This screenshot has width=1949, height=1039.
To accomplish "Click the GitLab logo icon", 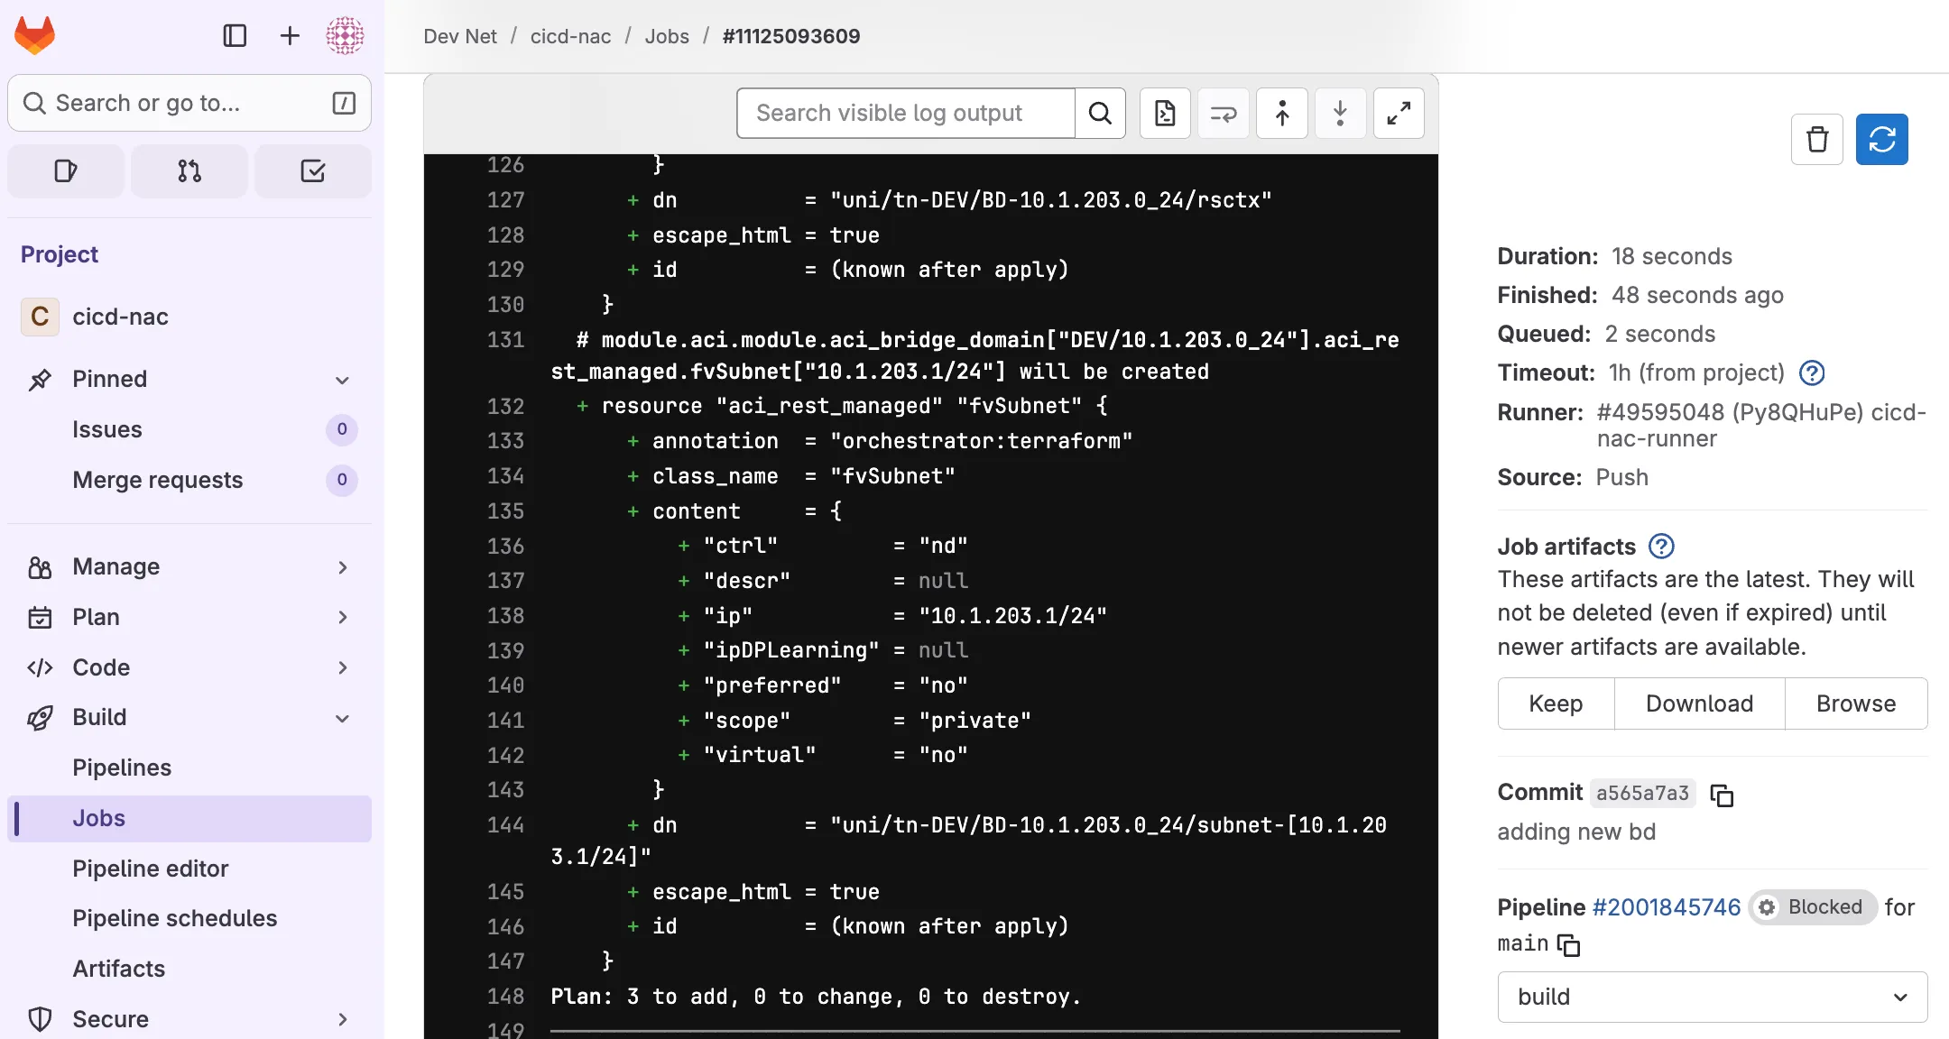I will pos(35,36).
